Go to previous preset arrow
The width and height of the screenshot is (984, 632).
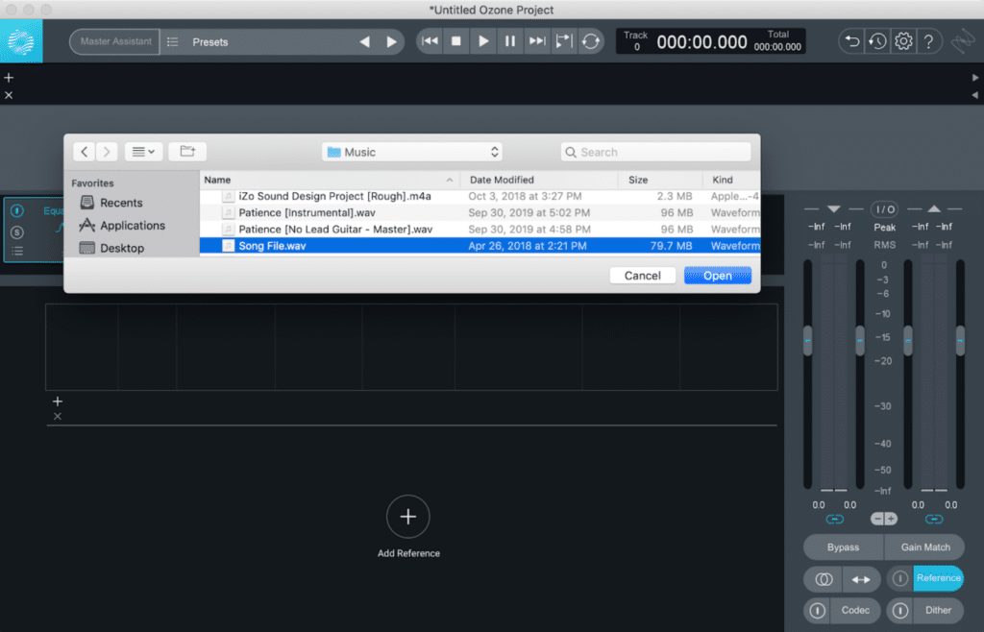pyautogui.click(x=364, y=42)
